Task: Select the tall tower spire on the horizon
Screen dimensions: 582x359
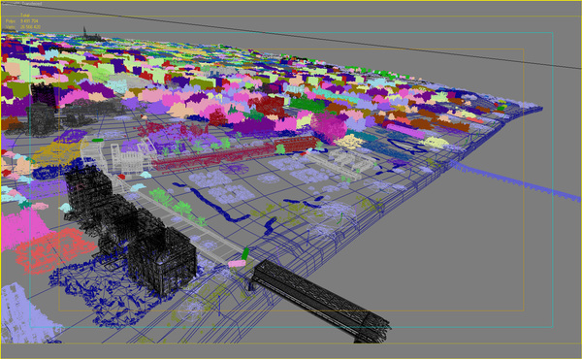Action: click(84, 32)
